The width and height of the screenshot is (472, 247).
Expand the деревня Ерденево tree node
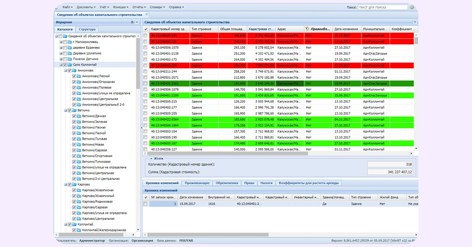point(61,48)
